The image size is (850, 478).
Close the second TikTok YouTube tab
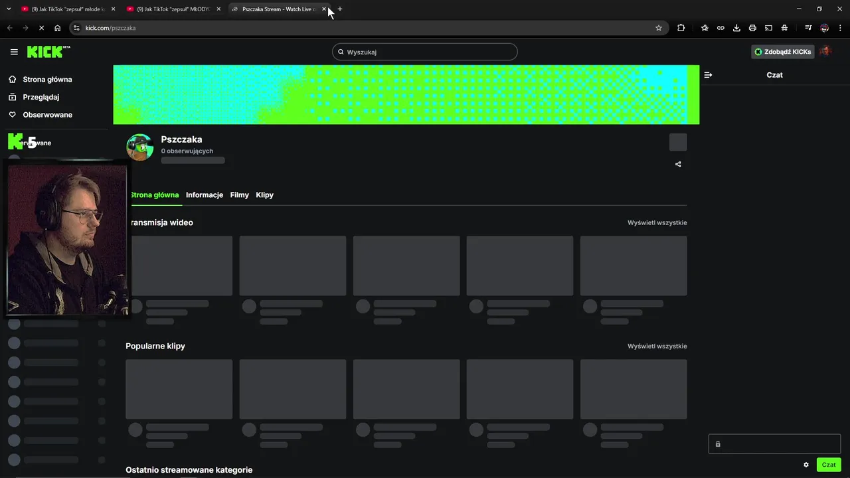tap(219, 9)
